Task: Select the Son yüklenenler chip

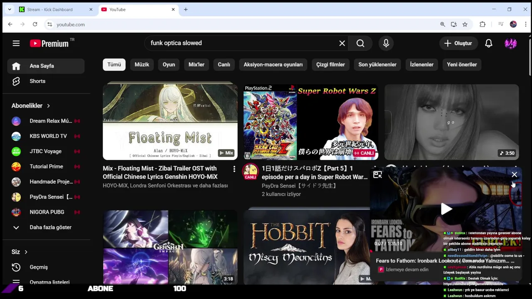Action: click(377, 64)
